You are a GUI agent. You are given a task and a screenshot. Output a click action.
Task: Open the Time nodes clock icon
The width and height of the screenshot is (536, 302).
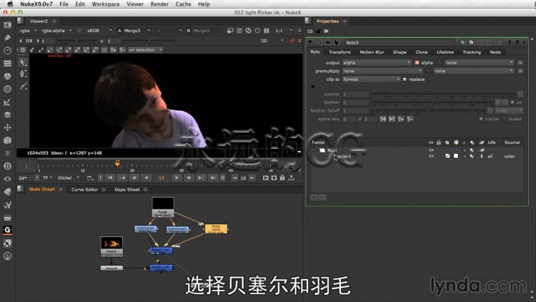(x=7, y=50)
